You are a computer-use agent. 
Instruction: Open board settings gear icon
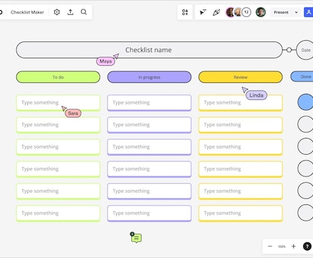(x=56, y=12)
